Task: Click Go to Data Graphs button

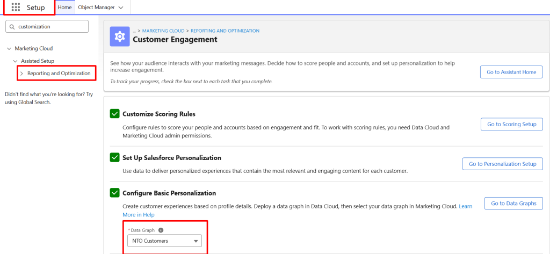Action: (x=513, y=204)
